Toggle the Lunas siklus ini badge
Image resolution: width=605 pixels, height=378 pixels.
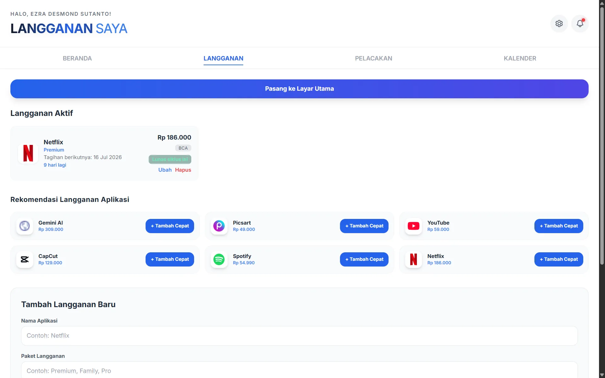pos(170,159)
